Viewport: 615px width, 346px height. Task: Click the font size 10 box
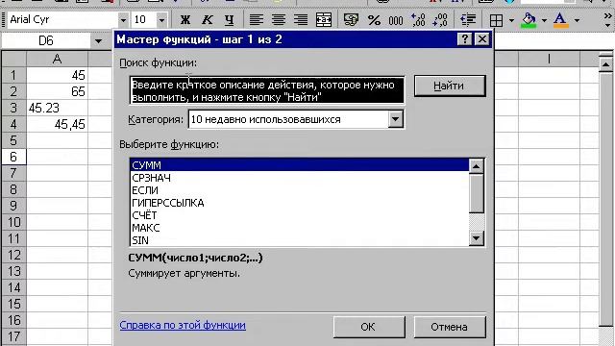144,19
